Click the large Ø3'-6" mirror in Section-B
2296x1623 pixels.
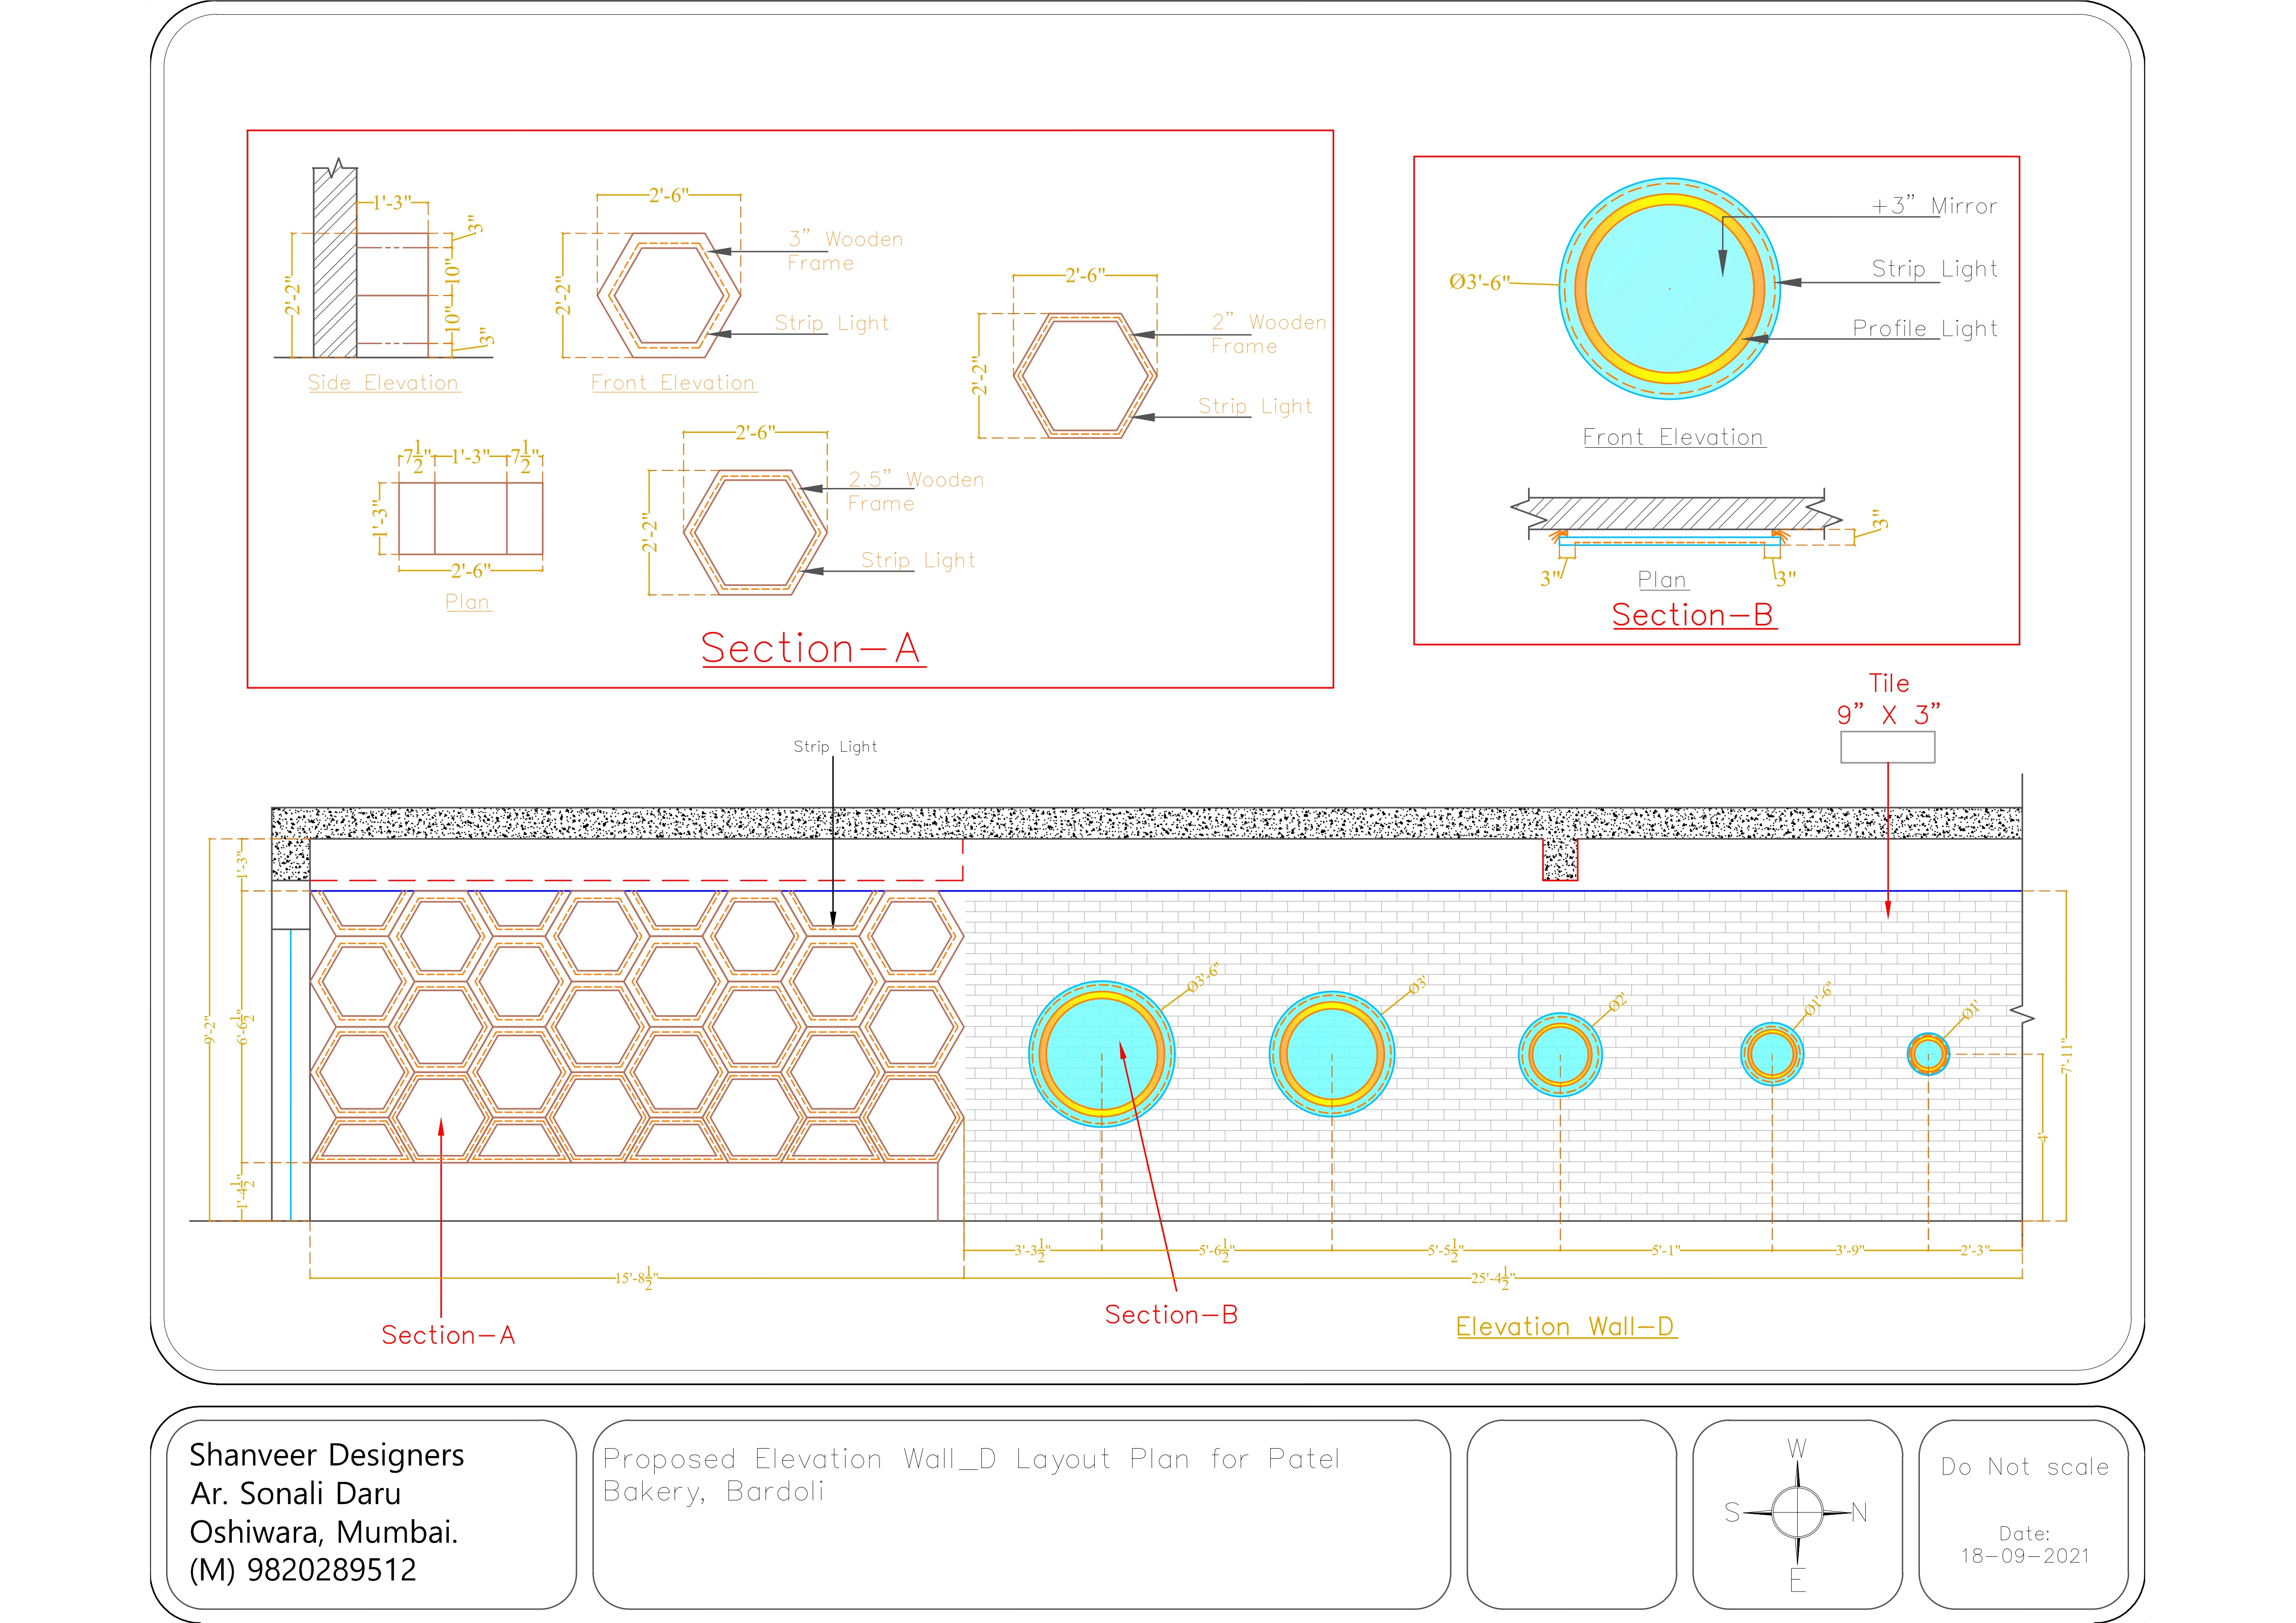click(1669, 289)
